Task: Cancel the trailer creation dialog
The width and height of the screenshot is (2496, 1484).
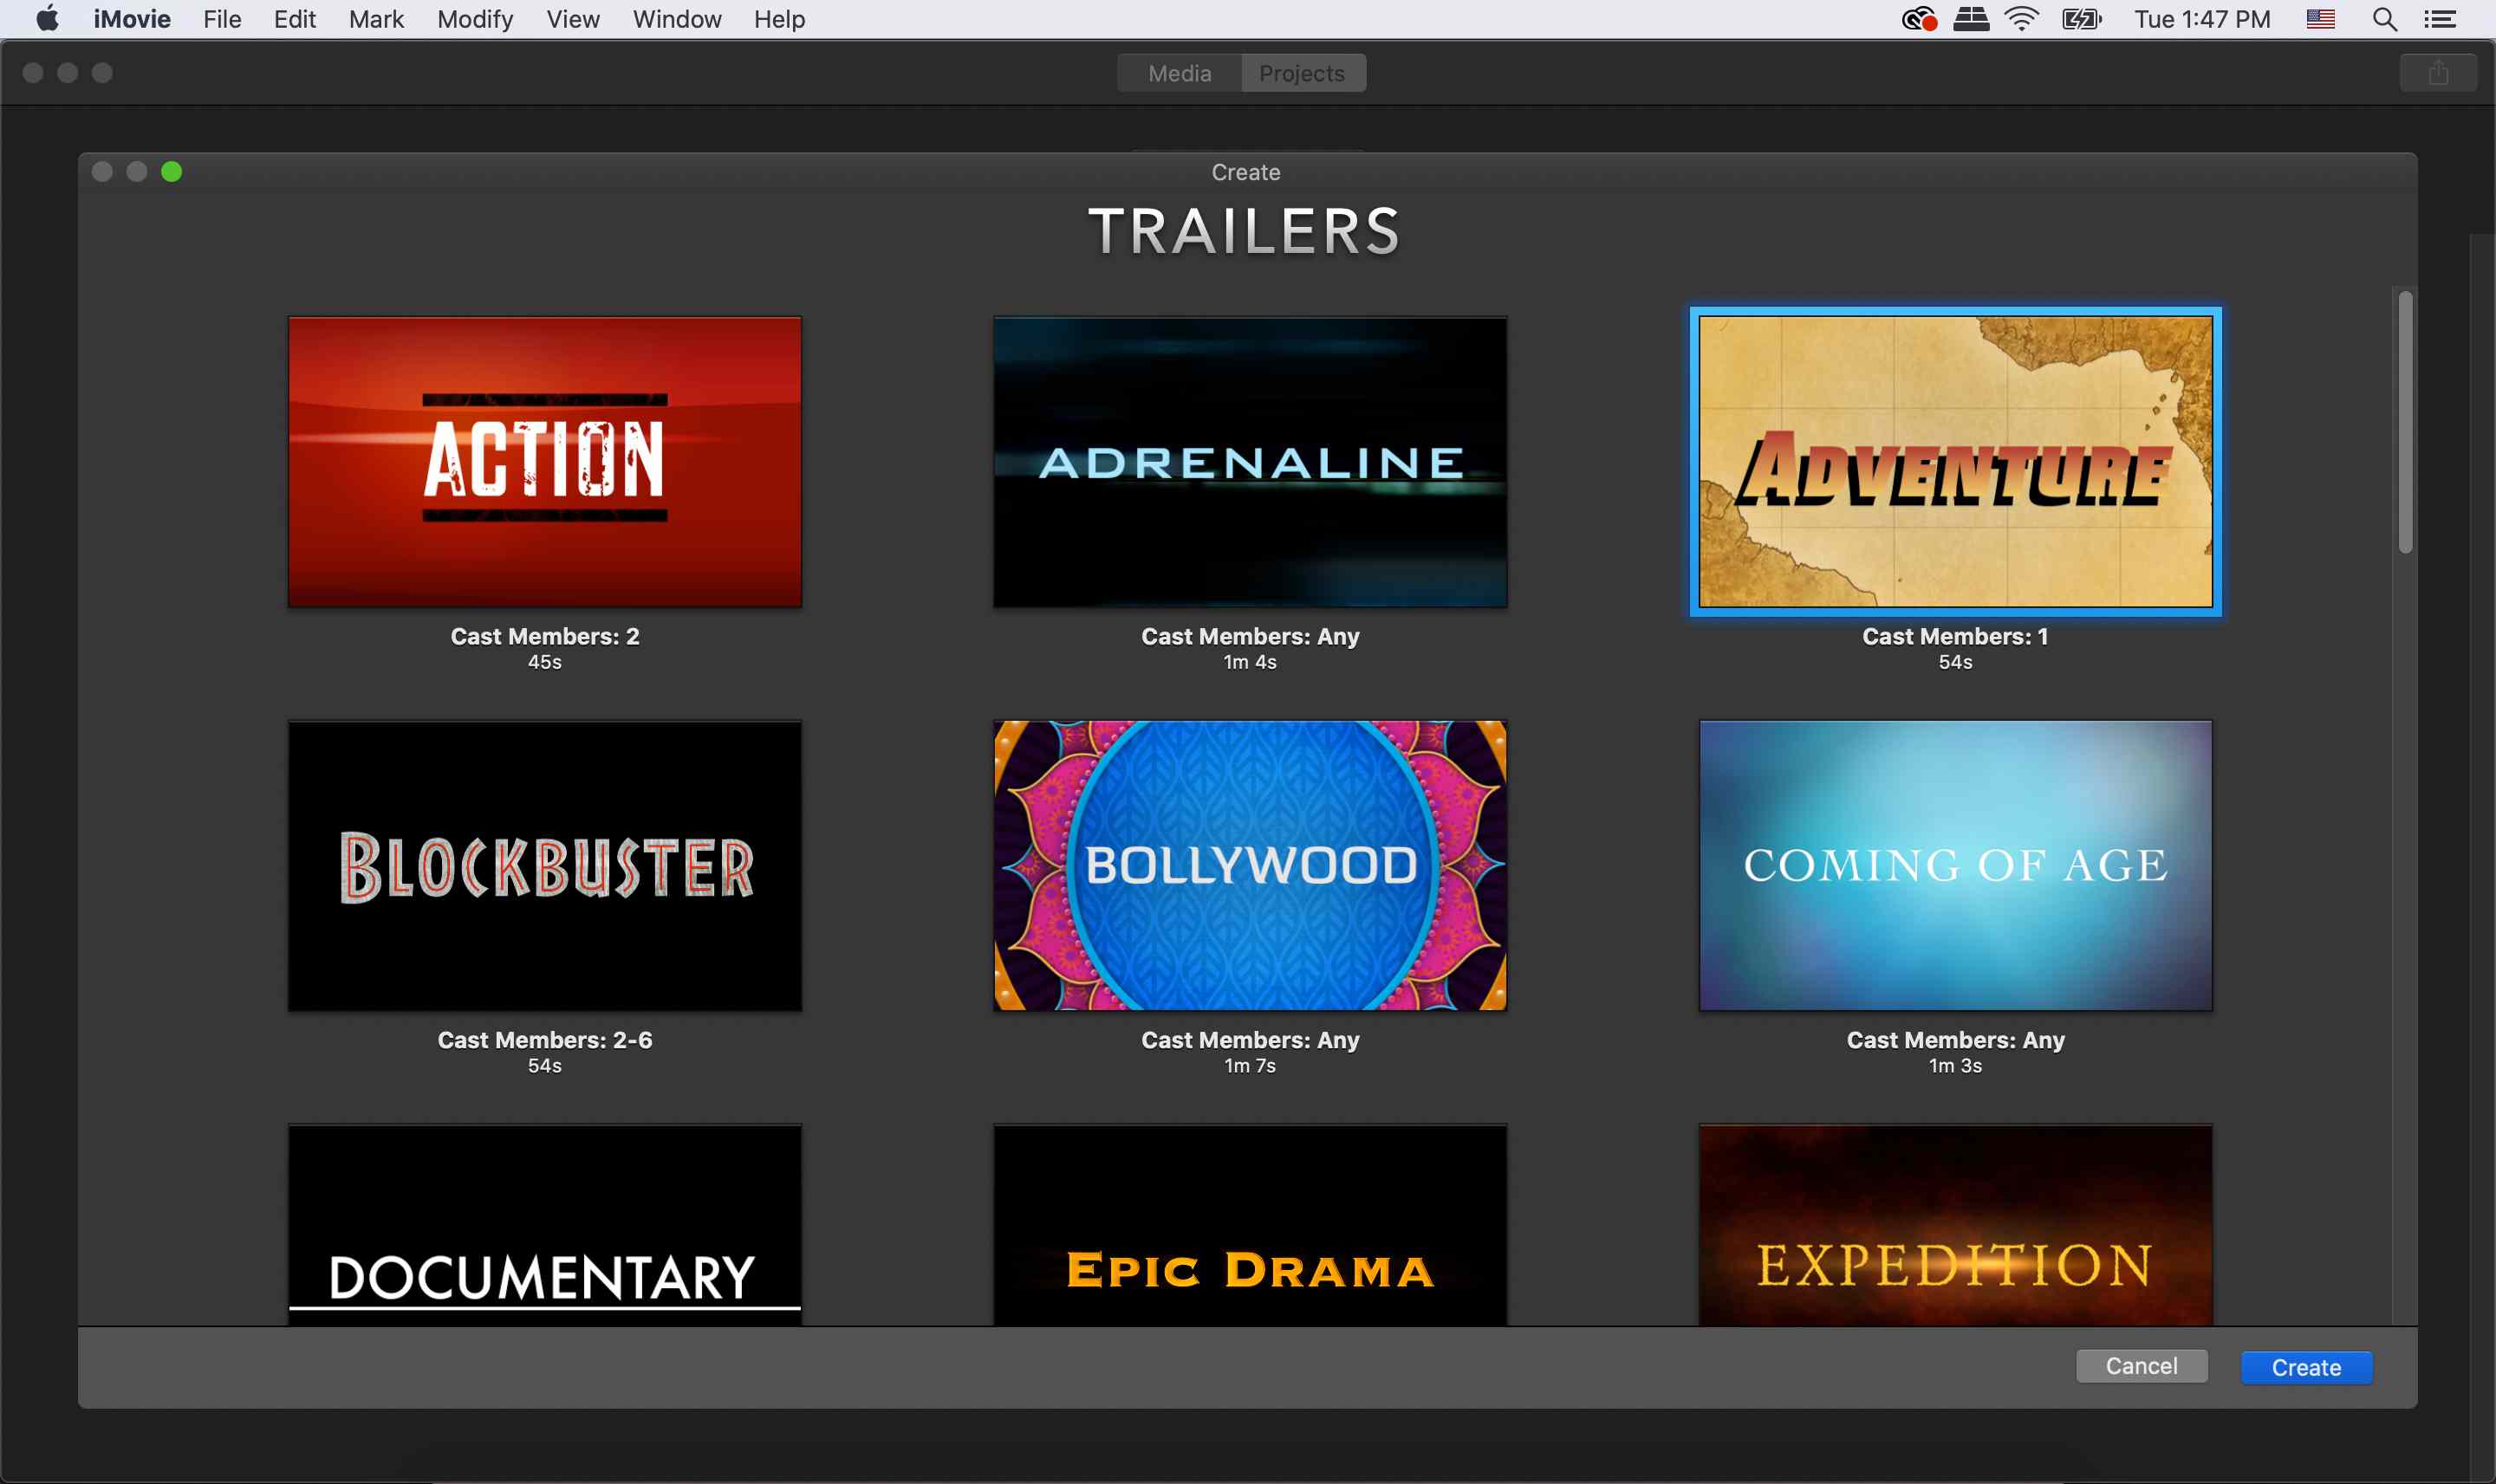Action: (2141, 1367)
